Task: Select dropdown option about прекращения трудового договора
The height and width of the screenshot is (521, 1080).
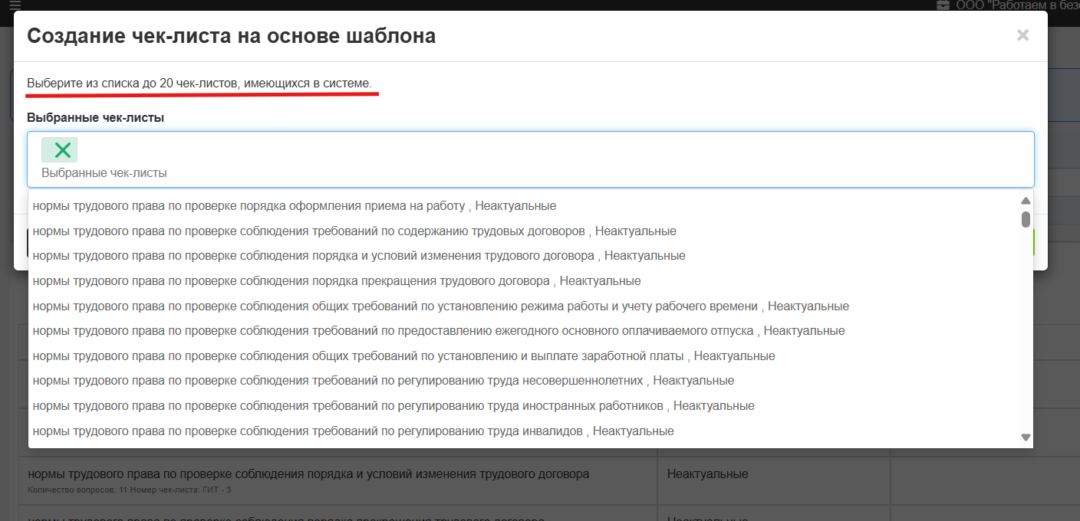Action: [524, 280]
